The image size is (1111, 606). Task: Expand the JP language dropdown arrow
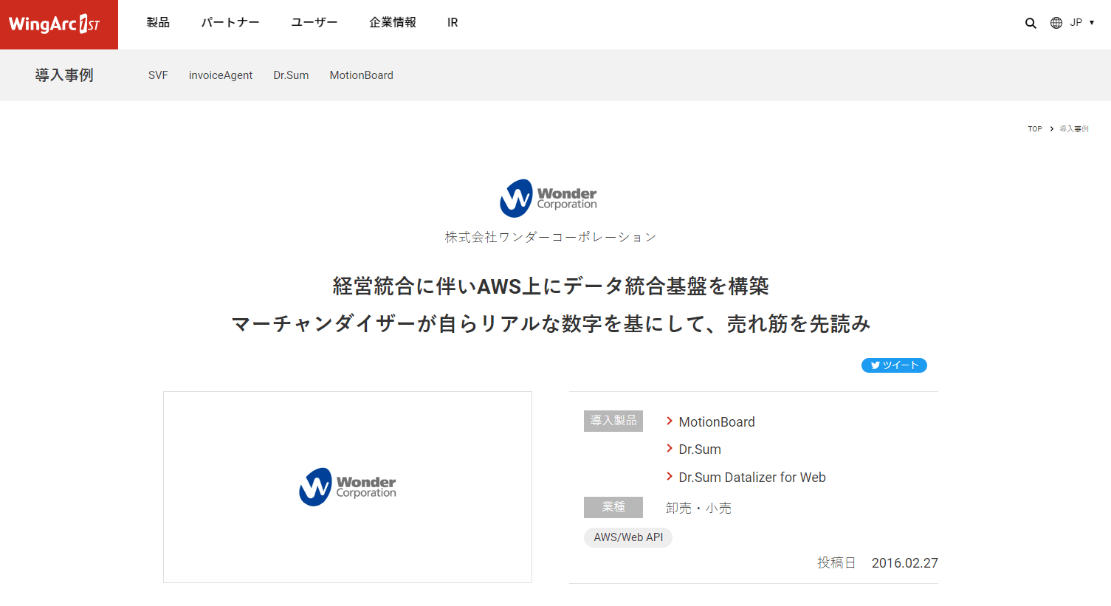(x=1092, y=23)
